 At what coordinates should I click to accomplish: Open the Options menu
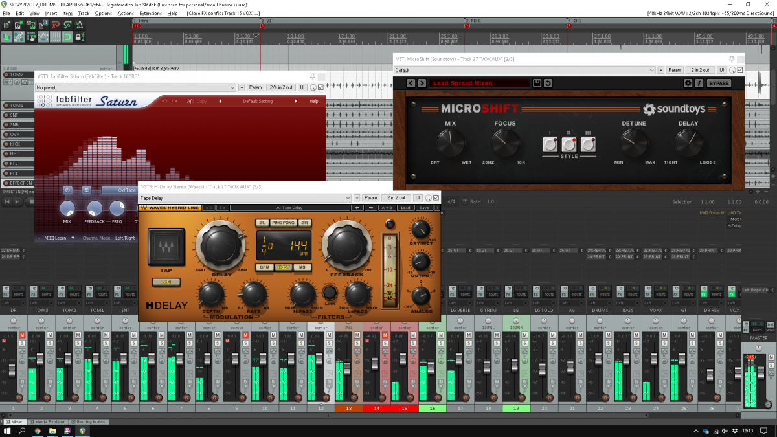[104, 13]
